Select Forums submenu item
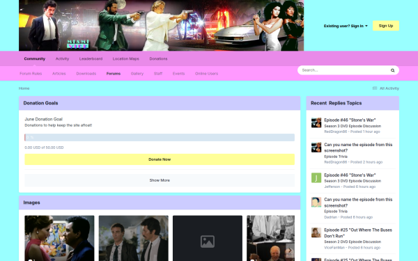This screenshot has width=418, height=261. pyautogui.click(x=114, y=74)
